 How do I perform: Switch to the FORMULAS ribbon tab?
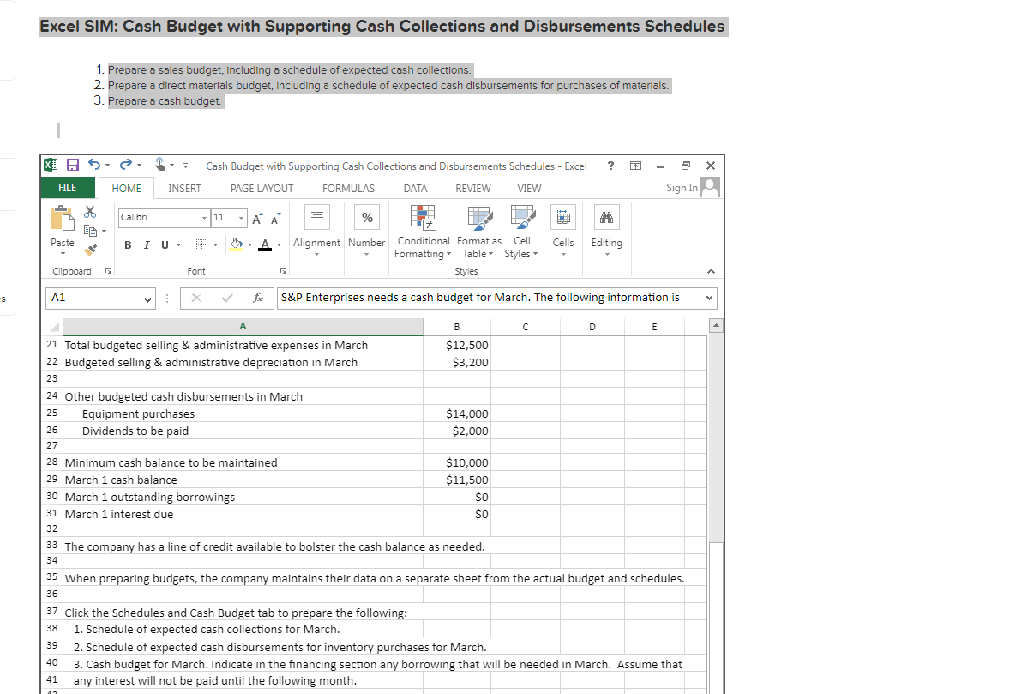348,188
